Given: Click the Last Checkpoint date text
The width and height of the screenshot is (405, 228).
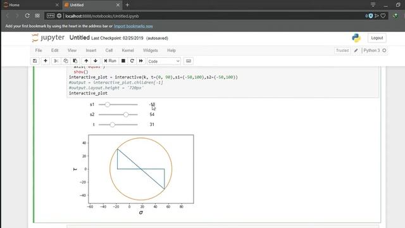Looking at the screenshot, I should (x=117, y=38).
